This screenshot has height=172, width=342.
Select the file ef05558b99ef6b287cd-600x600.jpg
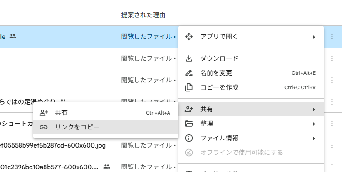tap(53, 145)
